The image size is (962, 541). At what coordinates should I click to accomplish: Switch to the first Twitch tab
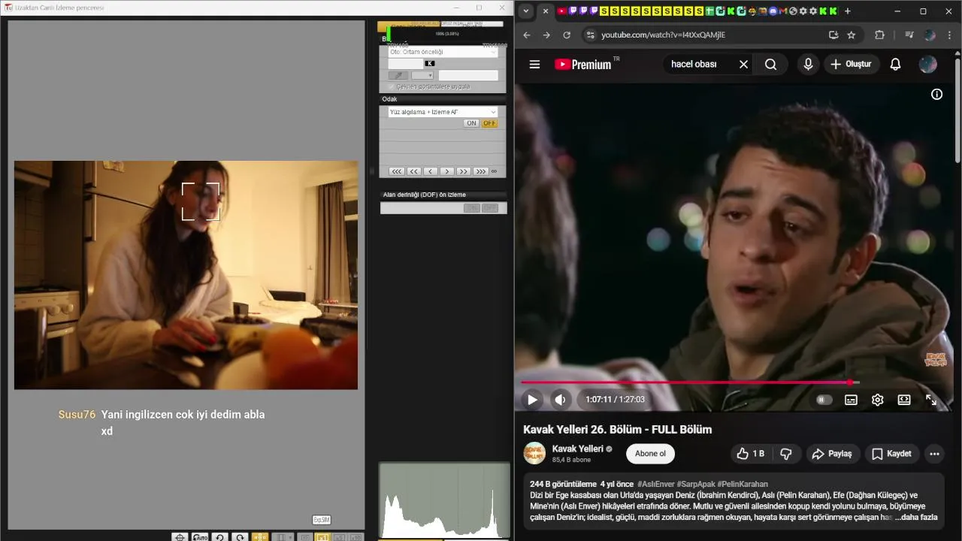click(x=573, y=11)
